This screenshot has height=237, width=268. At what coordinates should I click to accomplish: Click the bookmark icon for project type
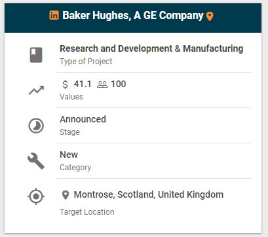click(x=36, y=55)
